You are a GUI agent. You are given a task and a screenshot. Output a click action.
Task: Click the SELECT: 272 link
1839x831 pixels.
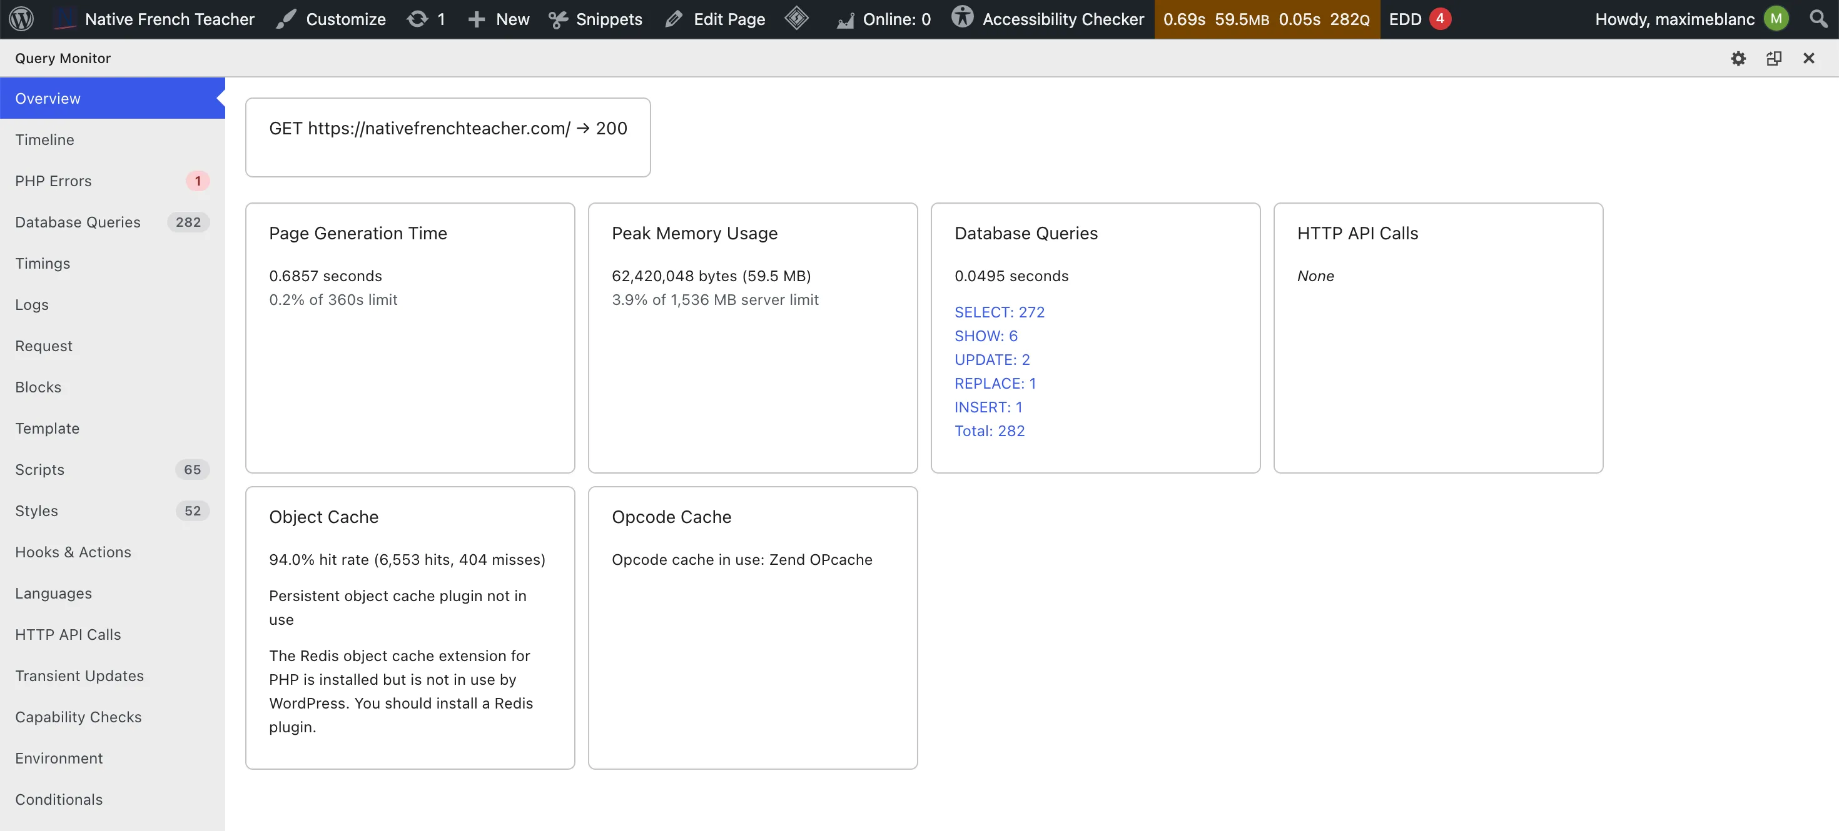(x=999, y=312)
